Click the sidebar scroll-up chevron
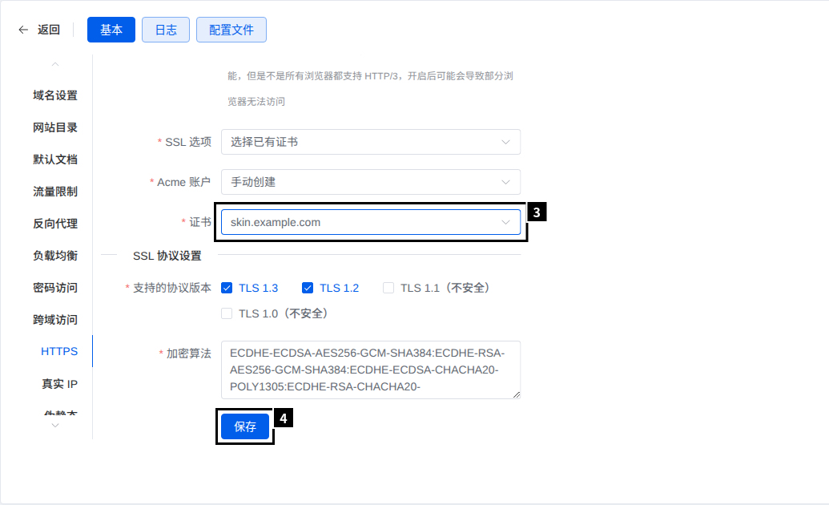Viewport: 829px width, 505px height. pyautogui.click(x=55, y=64)
